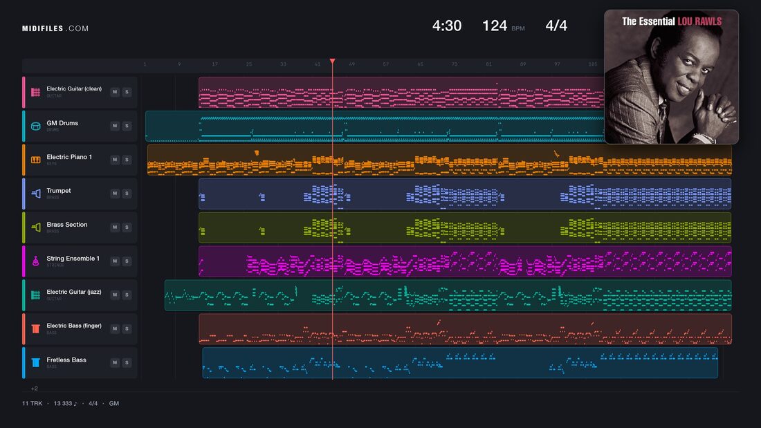Select the Electric Piano 1 track name
This screenshot has width=761, height=428.
tap(69, 157)
